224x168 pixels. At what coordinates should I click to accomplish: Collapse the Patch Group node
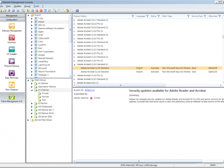(x=28, y=80)
